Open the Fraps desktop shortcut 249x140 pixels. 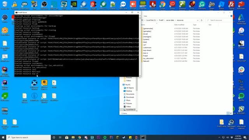(34, 5)
